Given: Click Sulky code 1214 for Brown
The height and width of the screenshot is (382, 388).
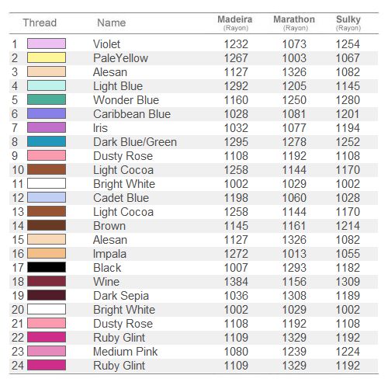Looking at the screenshot, I should pyautogui.click(x=348, y=226).
